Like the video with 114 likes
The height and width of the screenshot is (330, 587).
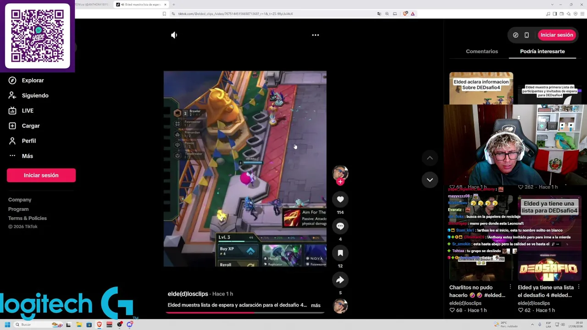pyautogui.click(x=340, y=199)
